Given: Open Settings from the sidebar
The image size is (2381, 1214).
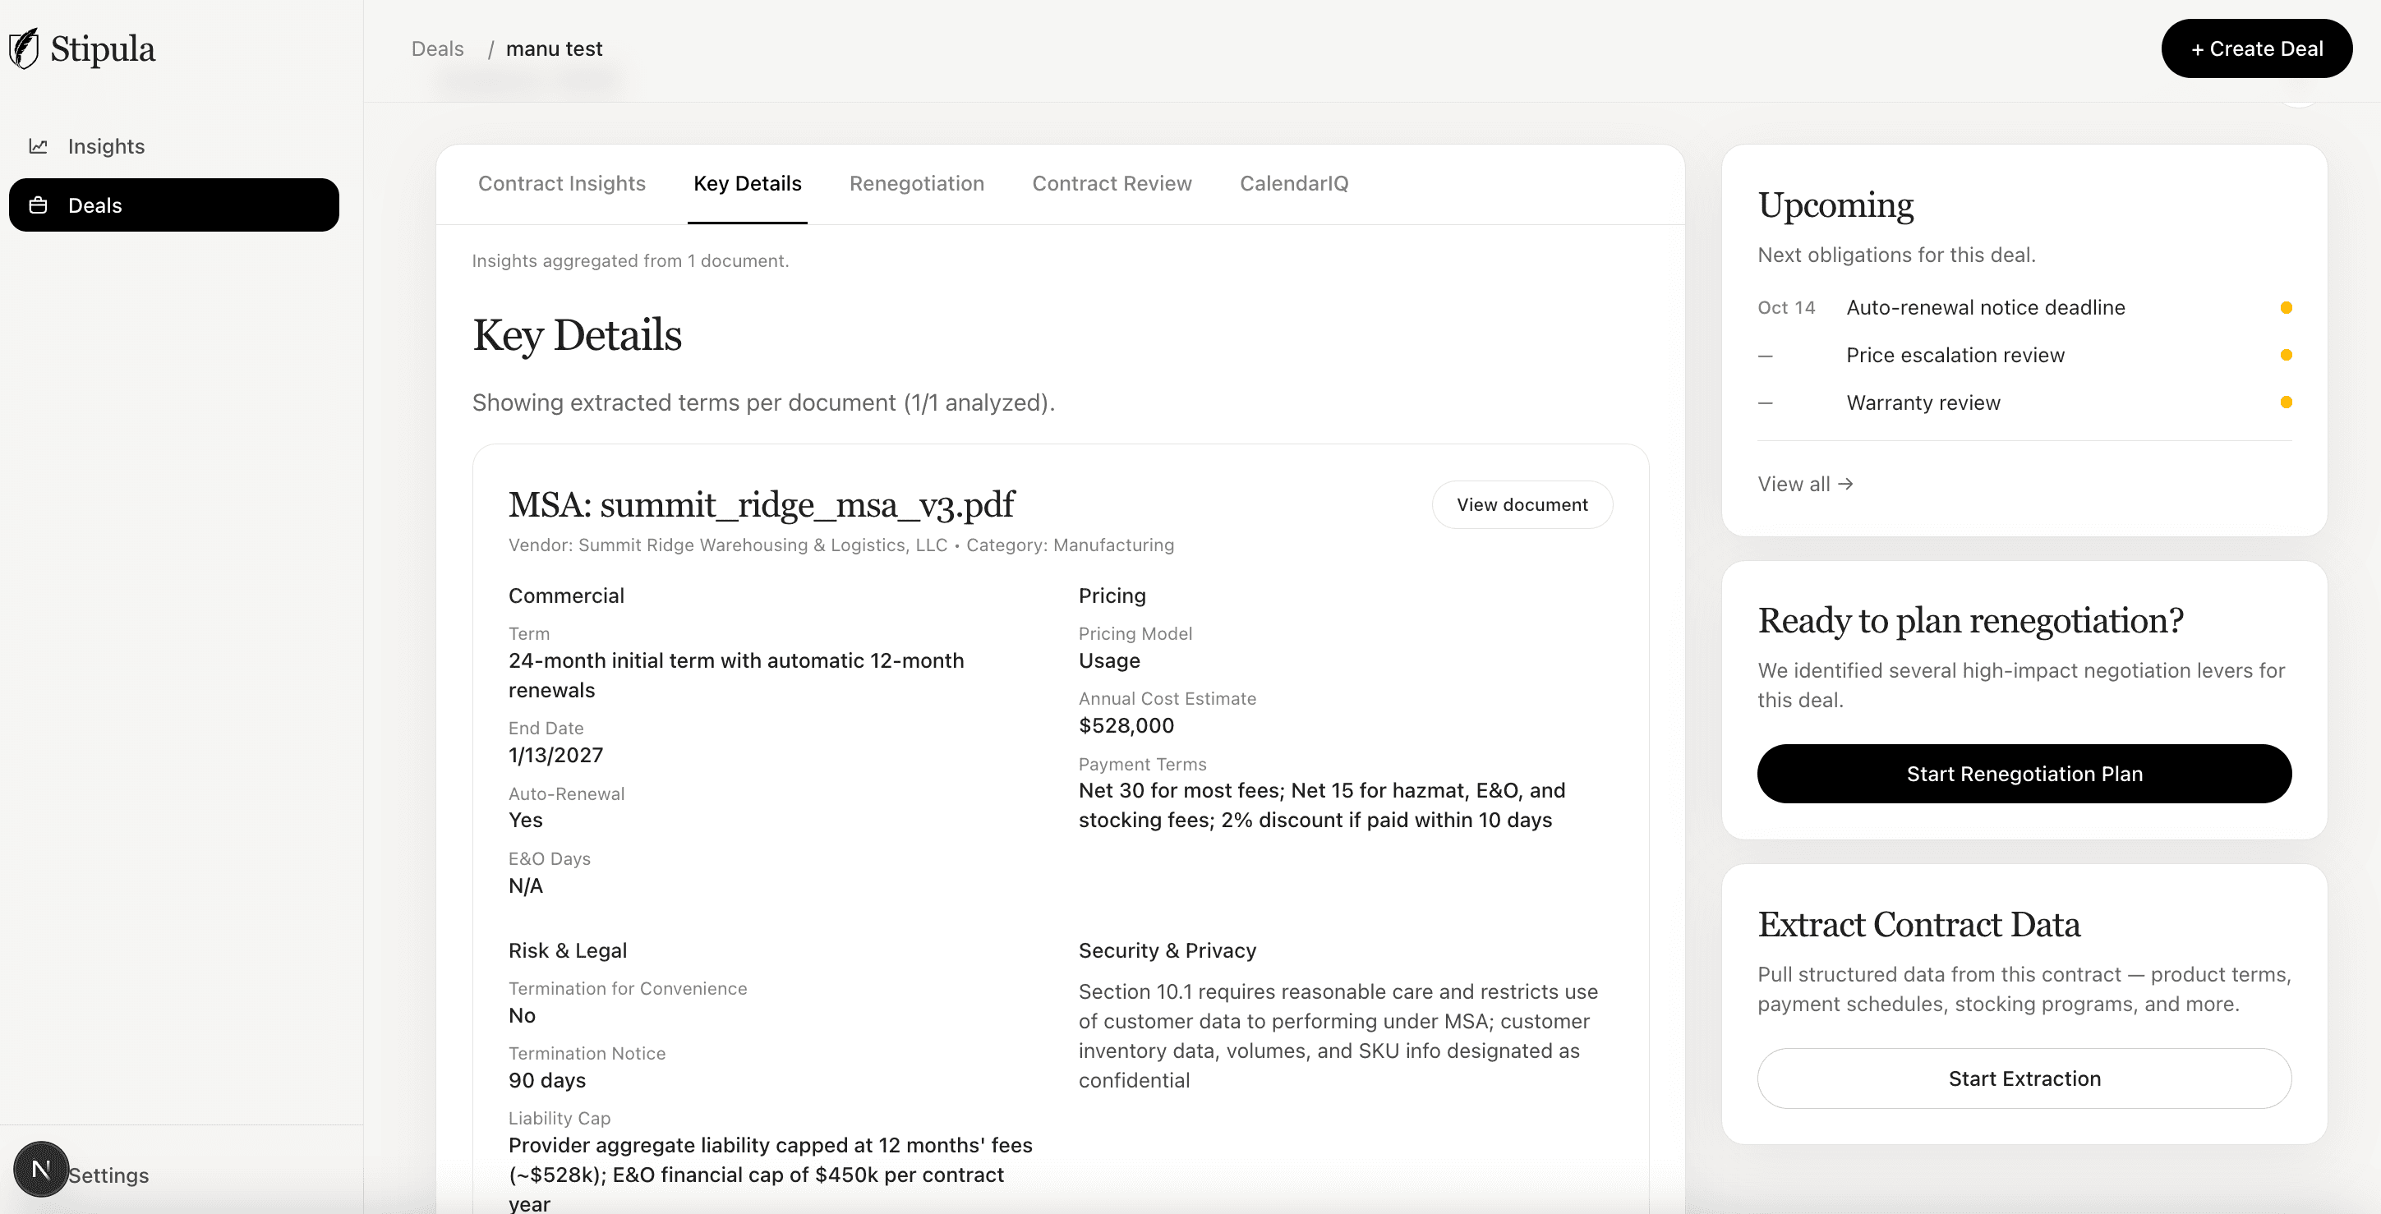Looking at the screenshot, I should point(108,1175).
